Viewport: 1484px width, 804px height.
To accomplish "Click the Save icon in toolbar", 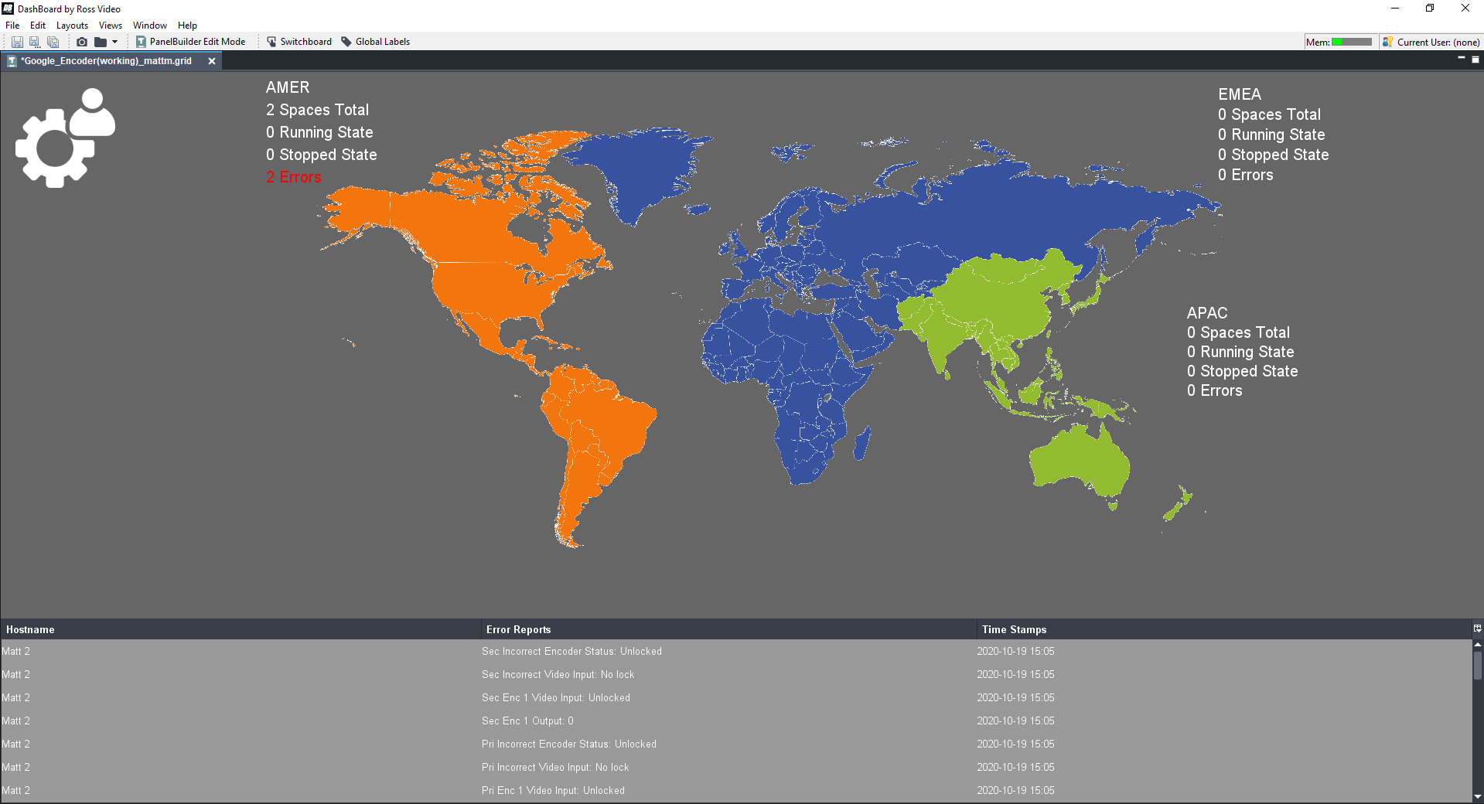I will 17,42.
